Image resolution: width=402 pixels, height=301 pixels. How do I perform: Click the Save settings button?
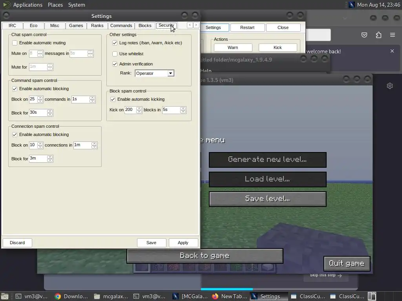tap(151, 243)
